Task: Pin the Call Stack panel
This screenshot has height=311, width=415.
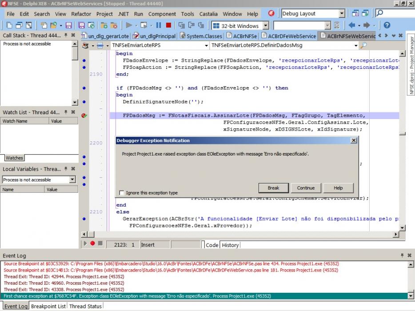Action: tap(66, 35)
